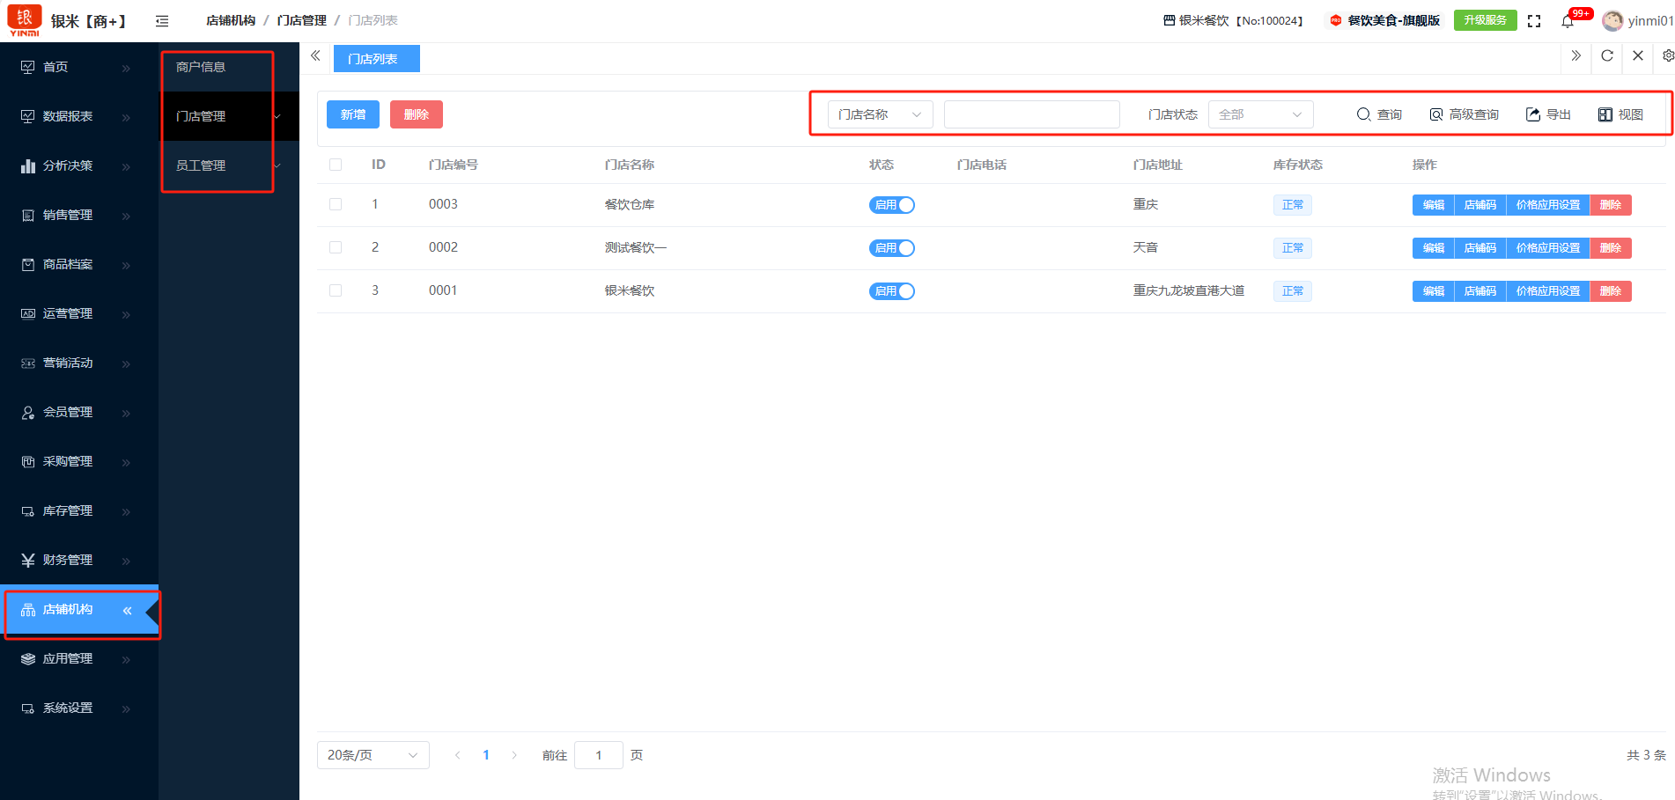Viewport: 1675px width, 800px height.
Task: Click the 导出 export icon
Action: tap(1533, 114)
